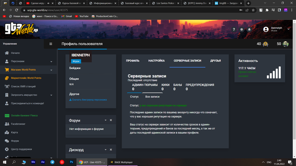Image resolution: width=296 pixels, height=166 pixels.
Task: Click the address bar URL field
Action: pos(130,10)
